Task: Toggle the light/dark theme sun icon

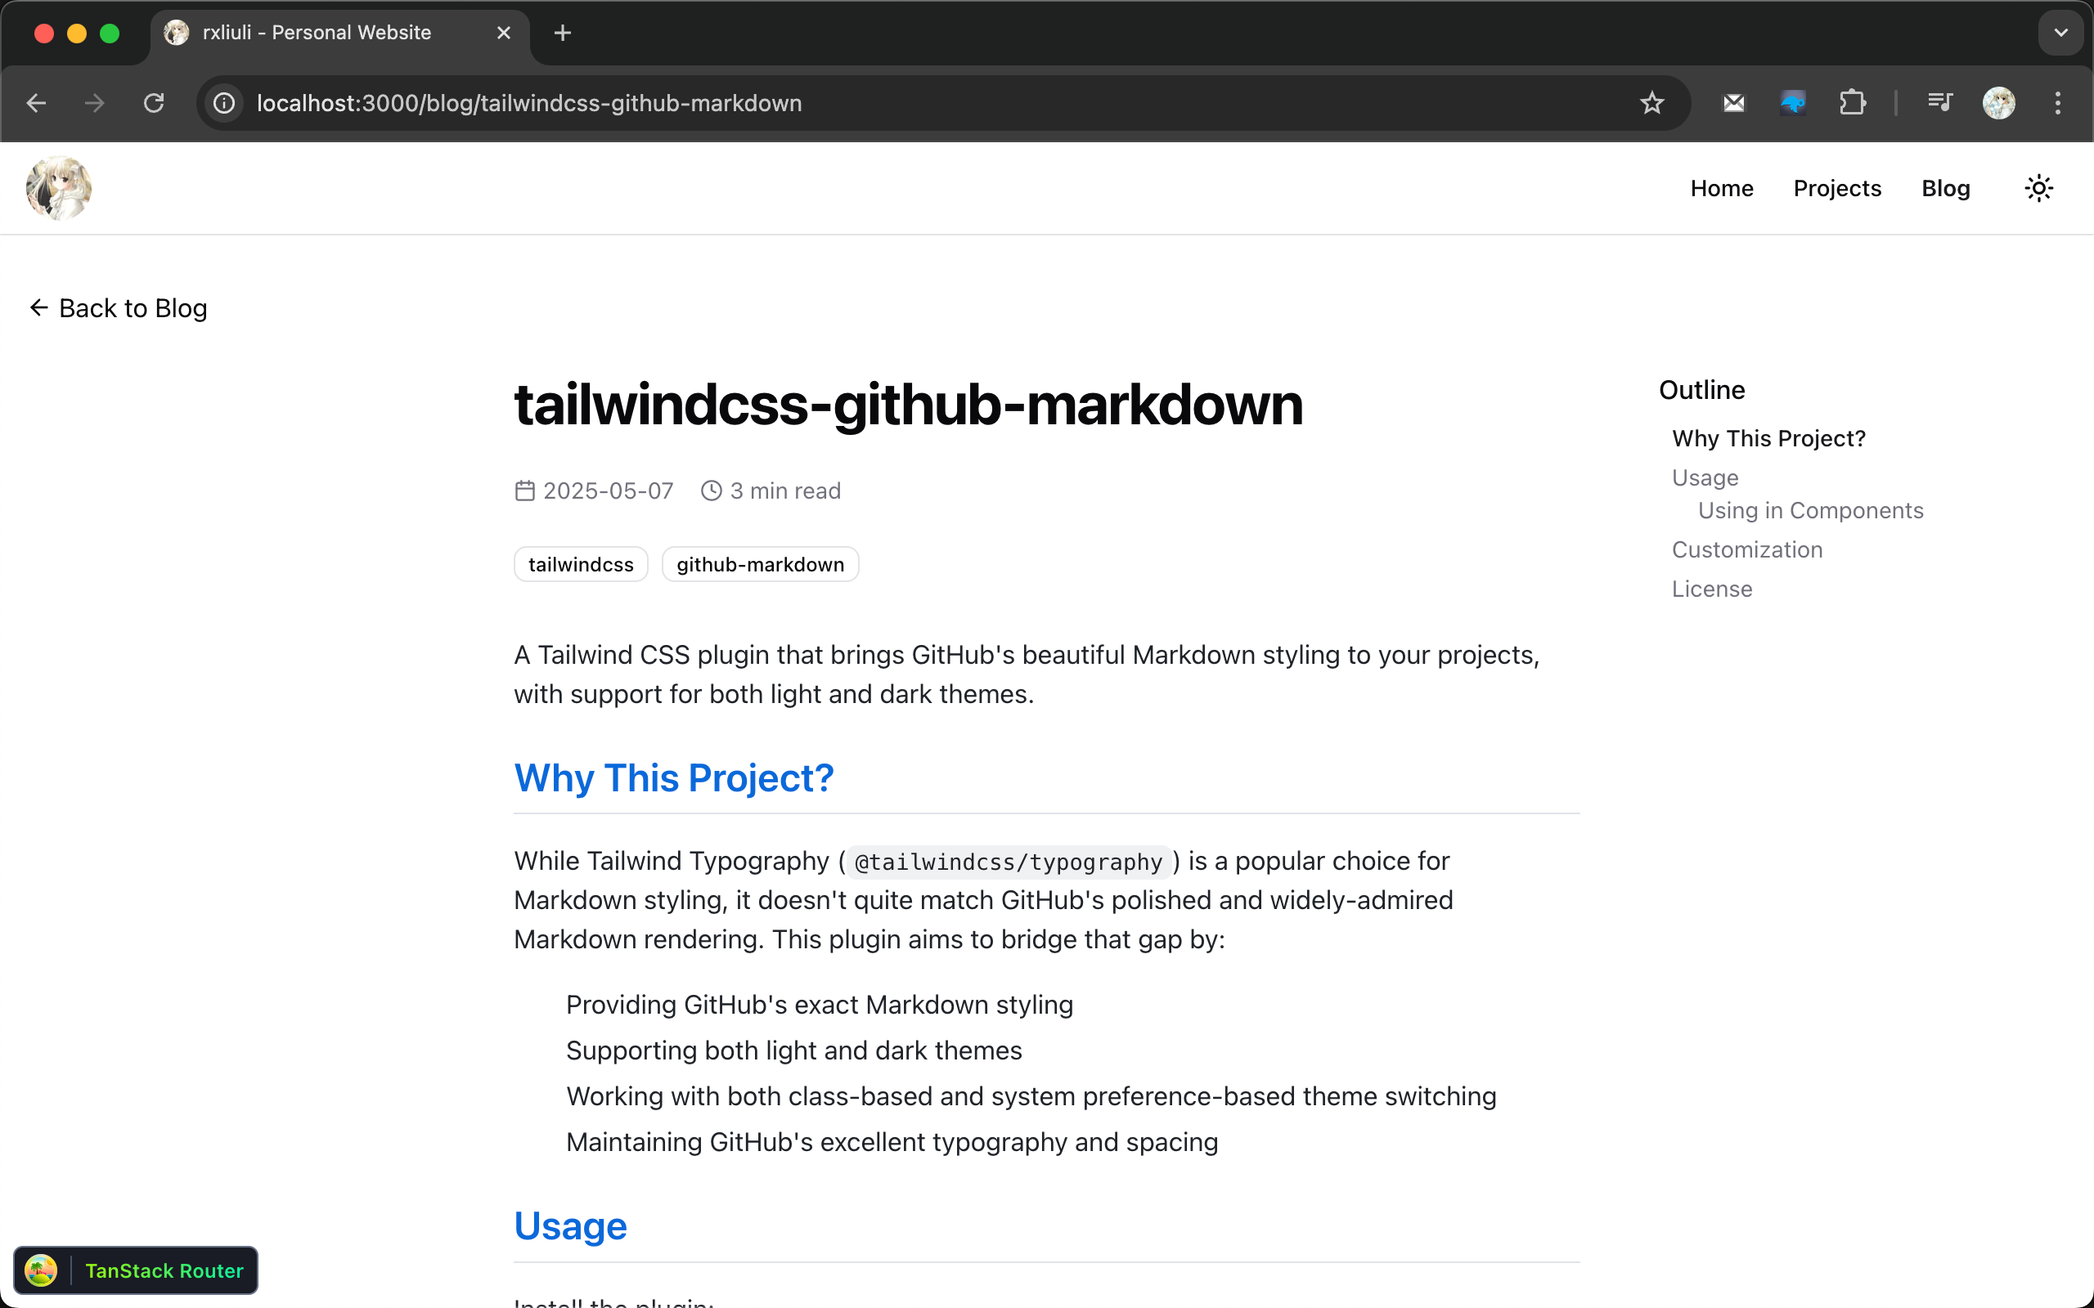Action: pos(2038,188)
